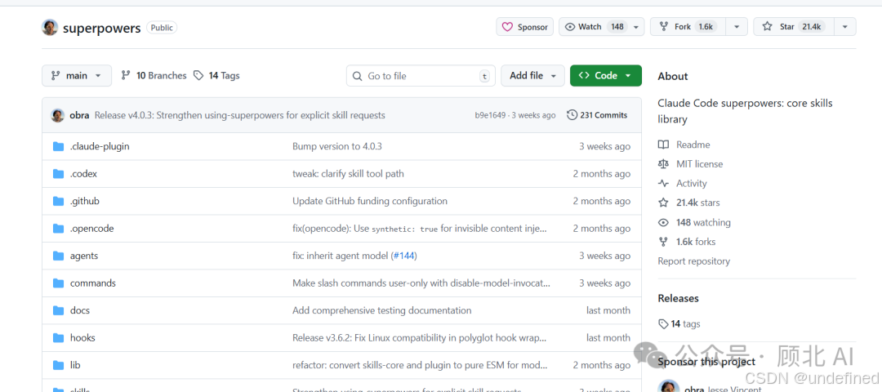The width and height of the screenshot is (882, 392).
Task: View 148 watching in About sidebar
Action: tap(703, 222)
